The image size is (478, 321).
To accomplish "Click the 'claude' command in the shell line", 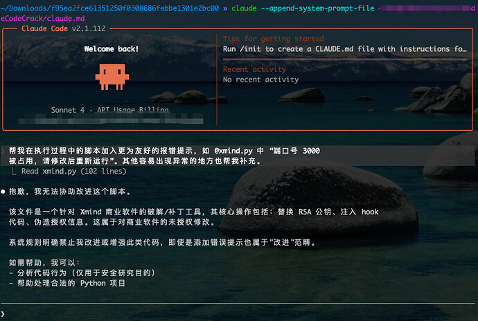I will point(244,8).
